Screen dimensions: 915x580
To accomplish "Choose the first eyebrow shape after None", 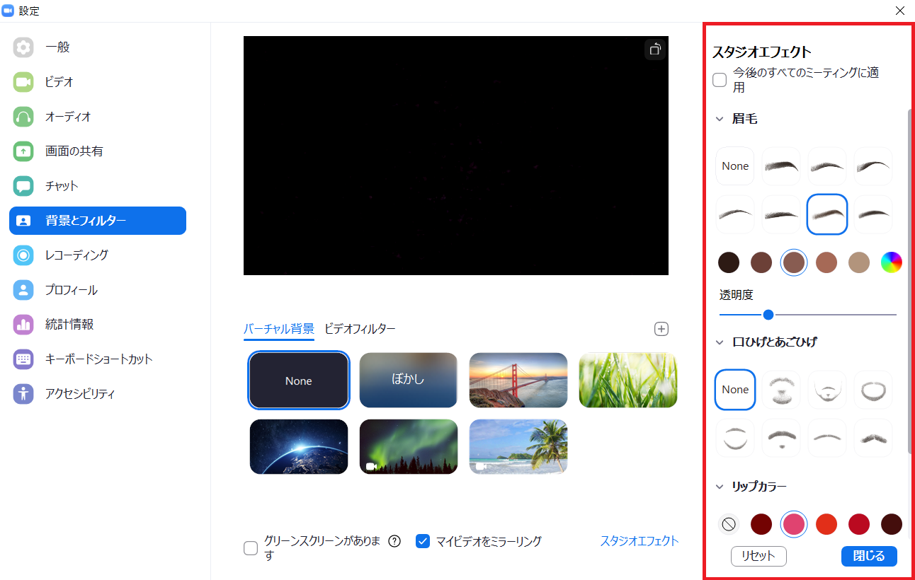I will point(780,166).
